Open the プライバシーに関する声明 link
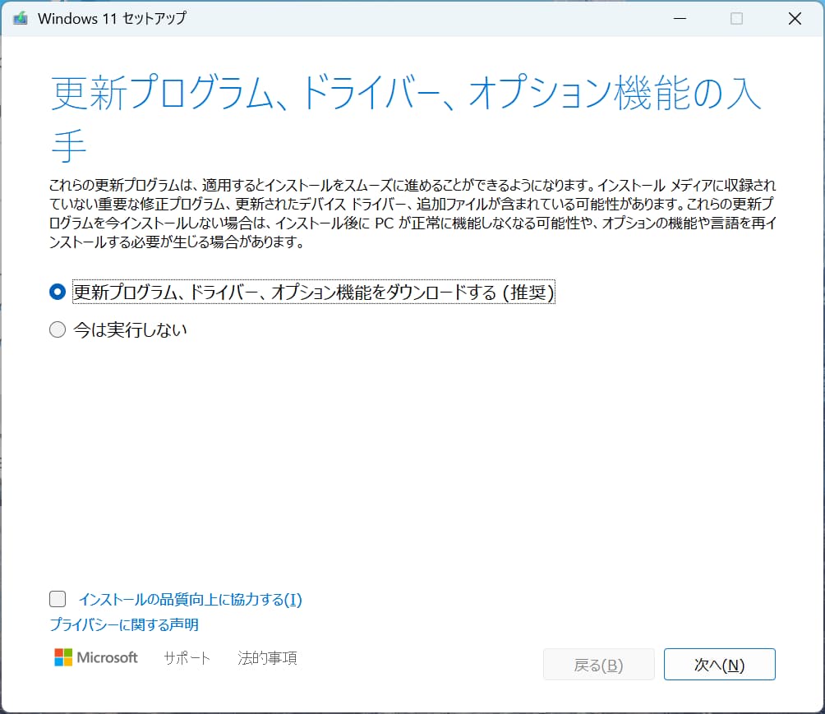The height and width of the screenshot is (714, 825). [x=123, y=624]
